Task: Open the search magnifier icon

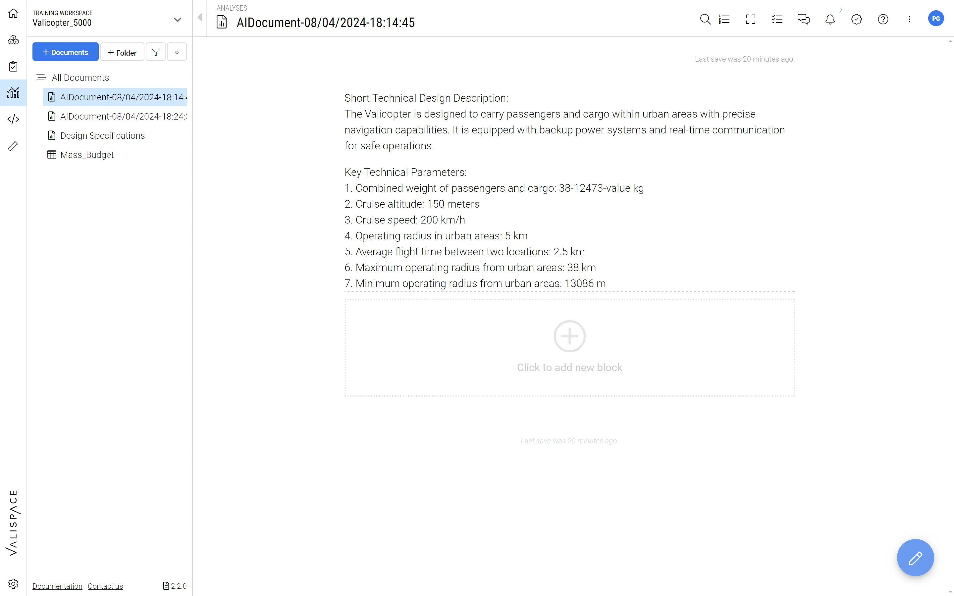Action: (705, 19)
